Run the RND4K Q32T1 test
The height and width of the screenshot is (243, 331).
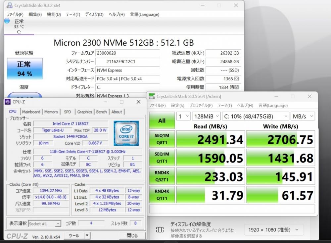coord(162,176)
